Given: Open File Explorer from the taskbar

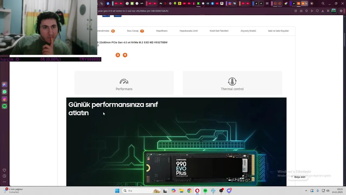Looking at the screenshot, I should (x=181, y=191).
